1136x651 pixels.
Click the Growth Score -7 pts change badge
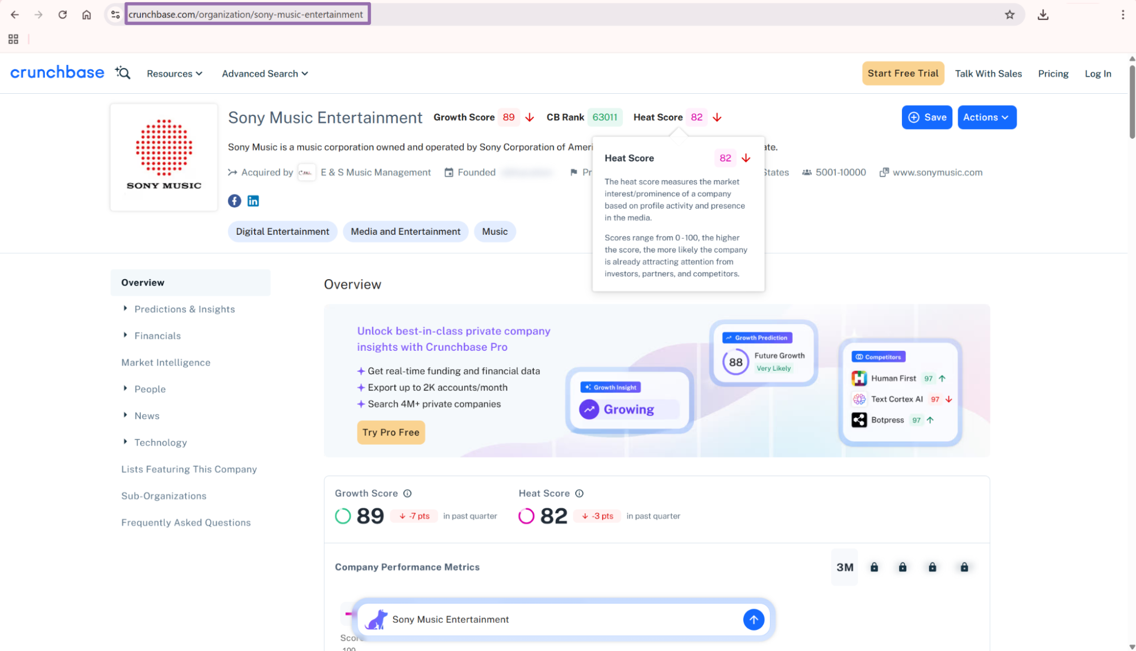pos(414,516)
